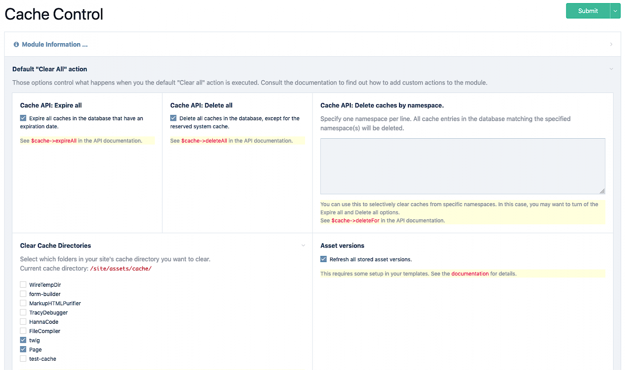
Task: Open the Module Information heading
Action: (x=55, y=44)
